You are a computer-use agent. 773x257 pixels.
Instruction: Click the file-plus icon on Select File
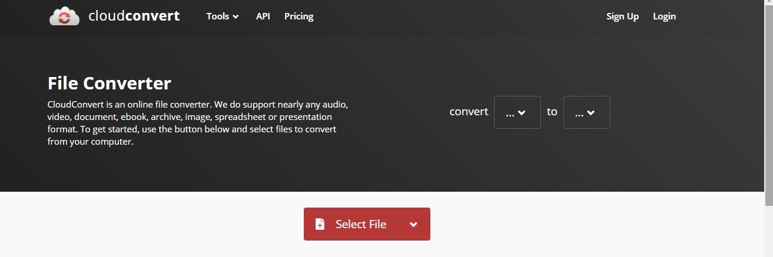pyautogui.click(x=320, y=224)
